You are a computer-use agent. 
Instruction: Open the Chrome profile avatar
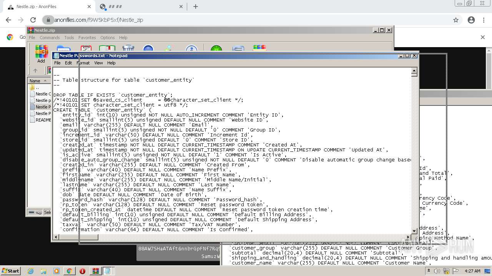pyautogui.click(x=471, y=20)
